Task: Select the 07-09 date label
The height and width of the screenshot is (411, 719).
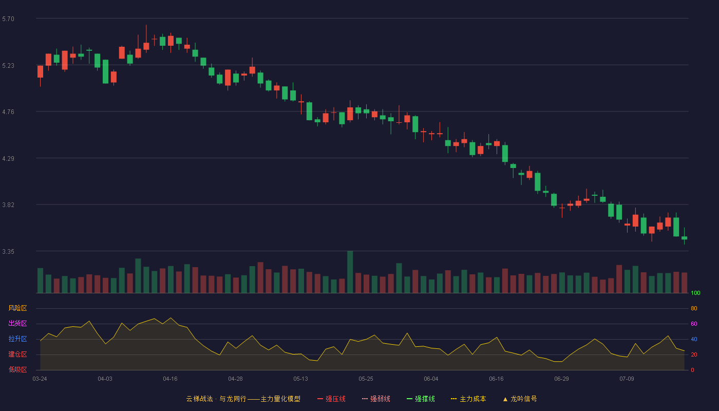Action: click(627, 379)
